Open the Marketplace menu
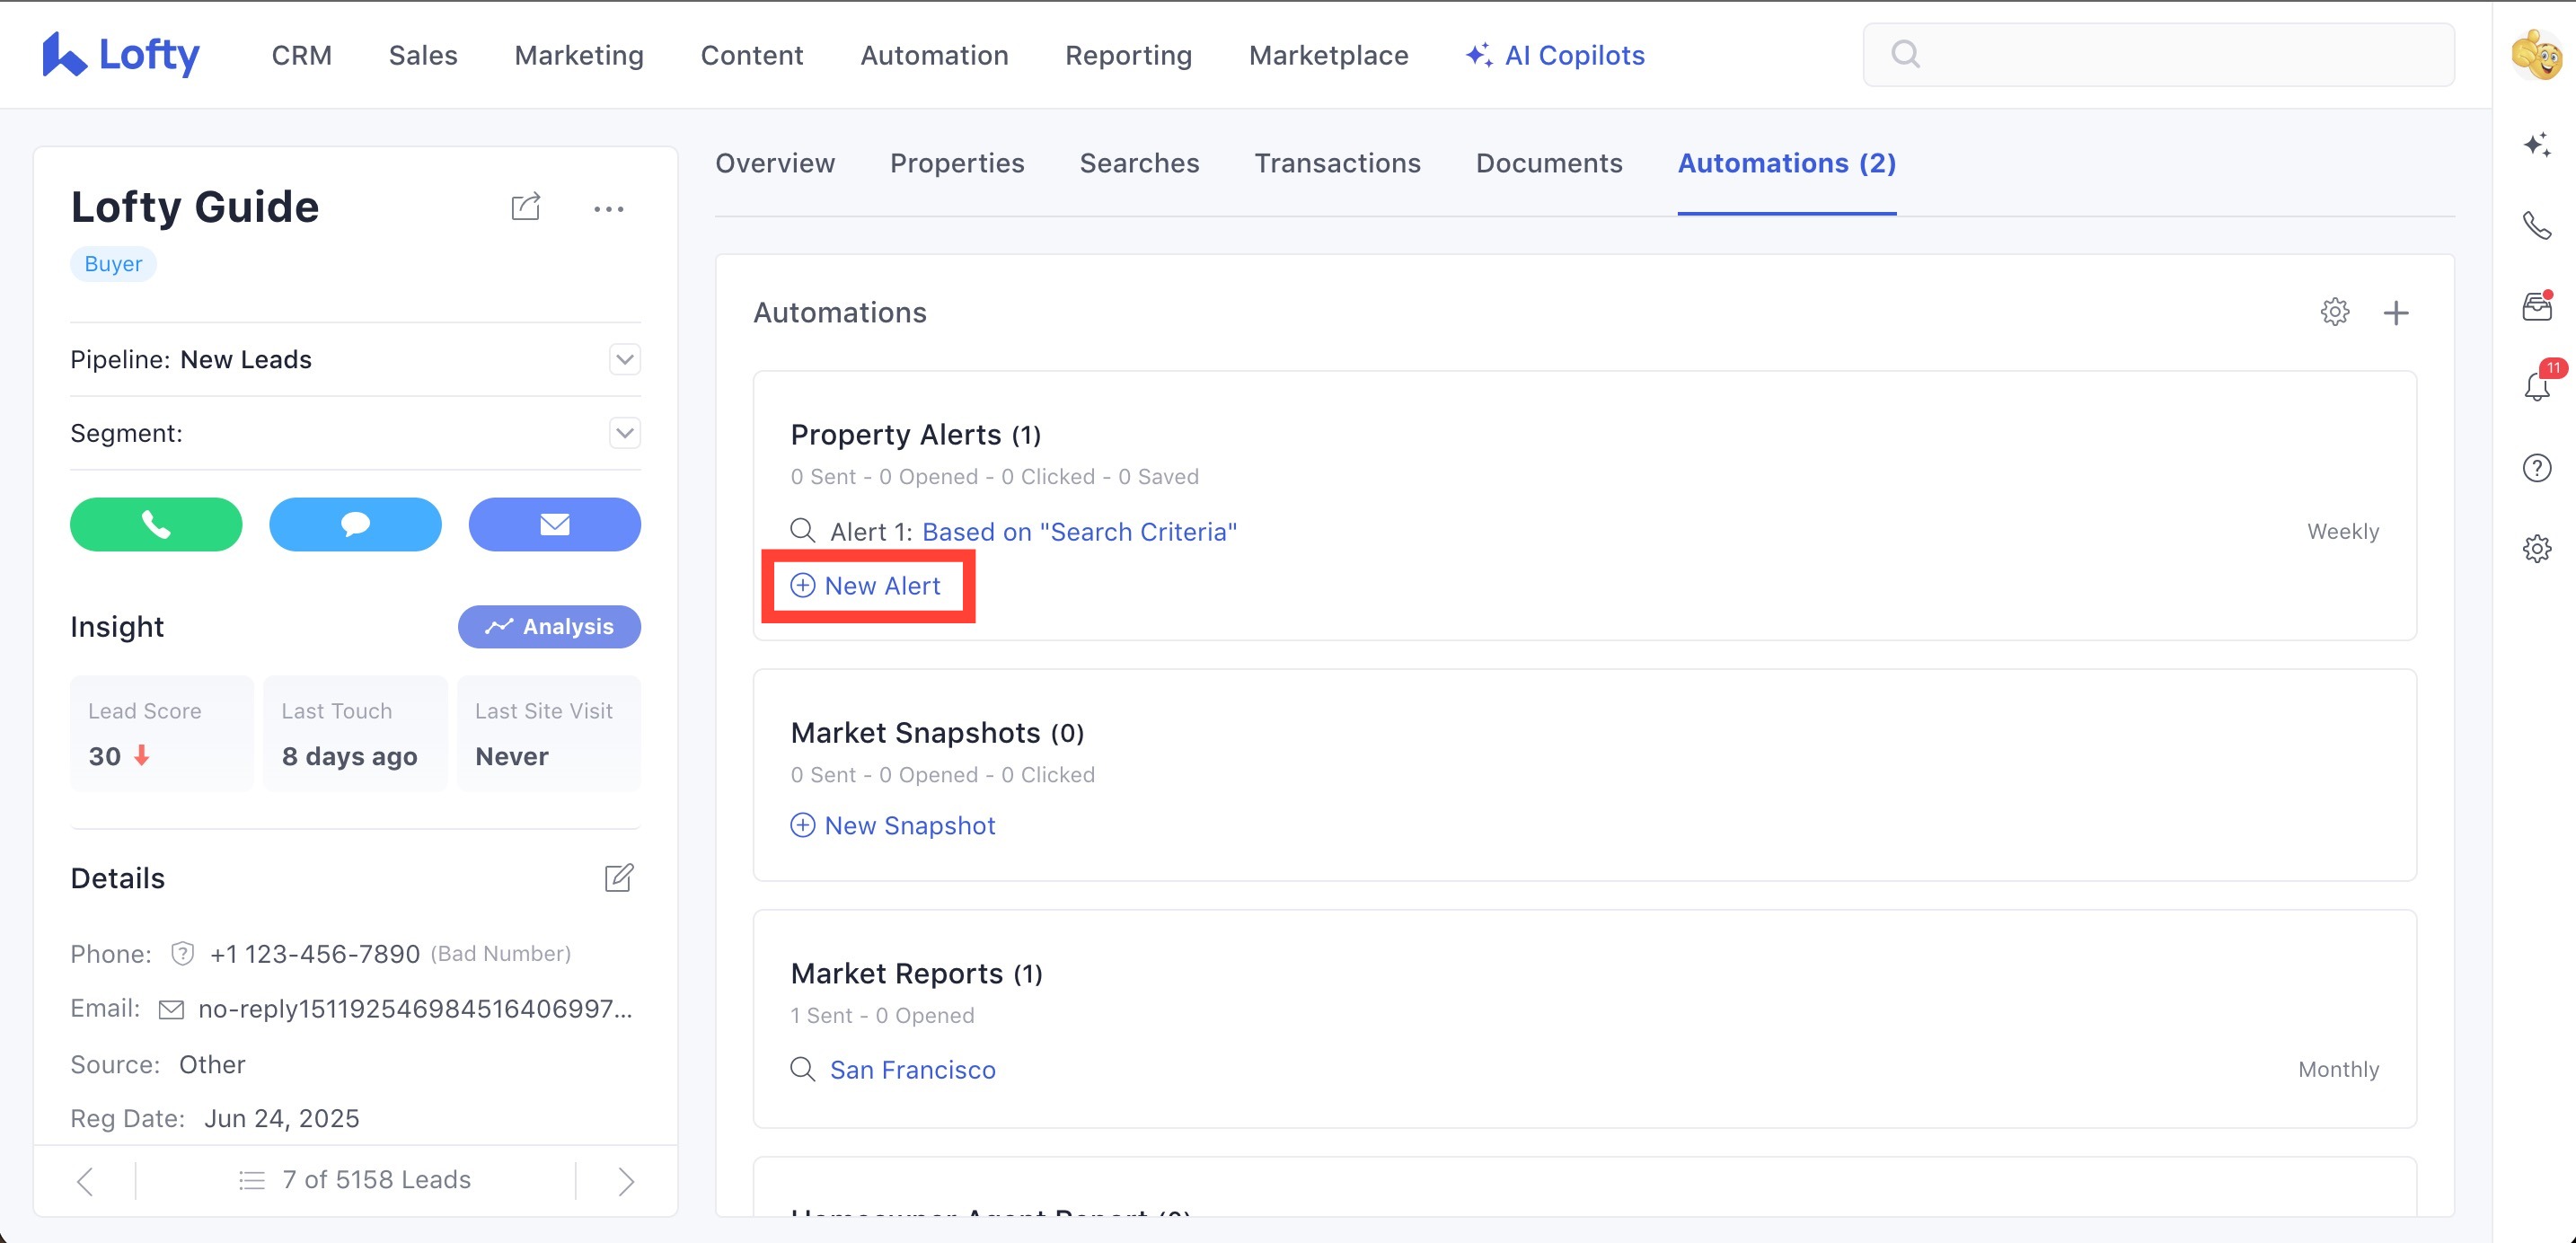2576x1243 pixels. coord(1328,55)
